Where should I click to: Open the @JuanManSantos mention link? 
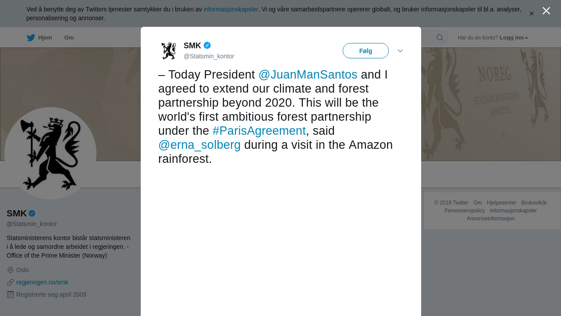[x=308, y=75]
